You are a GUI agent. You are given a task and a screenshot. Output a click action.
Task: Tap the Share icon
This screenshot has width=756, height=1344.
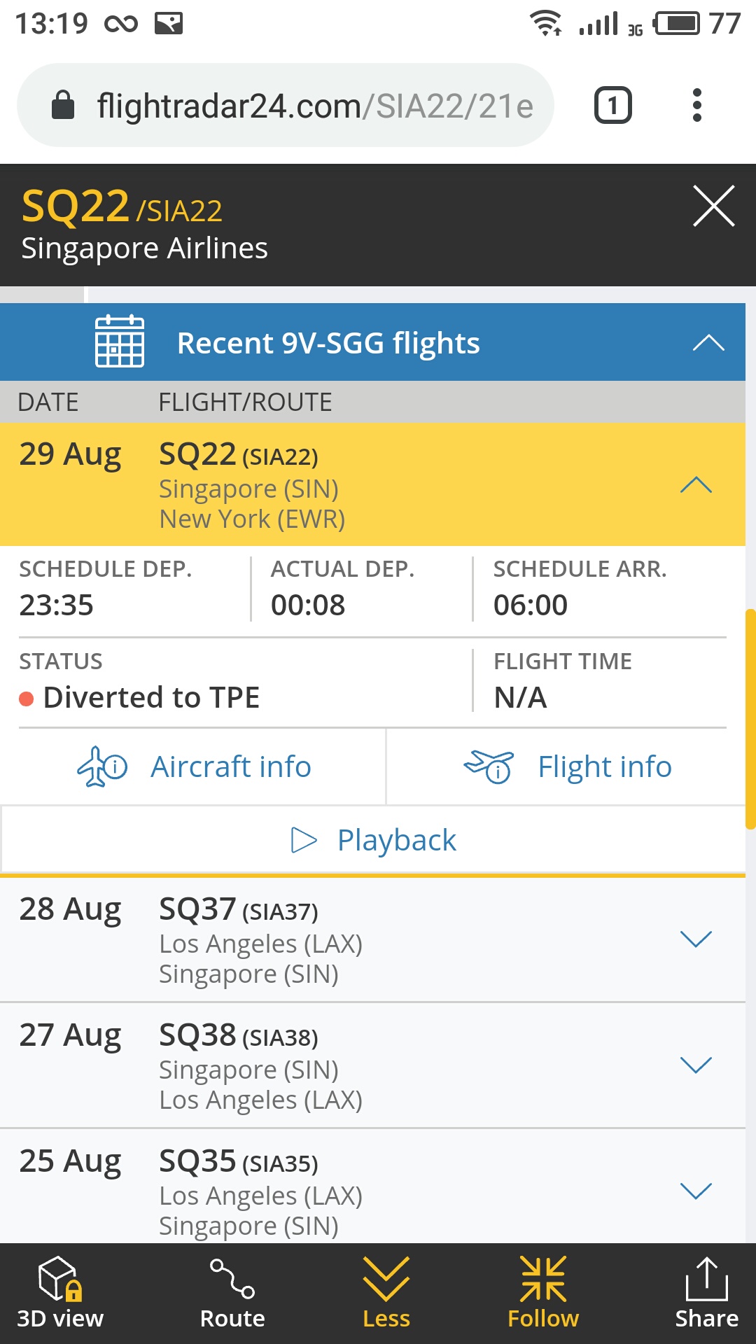[706, 1280]
